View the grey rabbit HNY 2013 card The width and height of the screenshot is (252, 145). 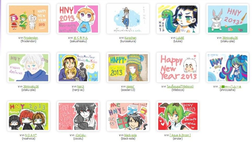pyautogui.click(x=228, y=19)
